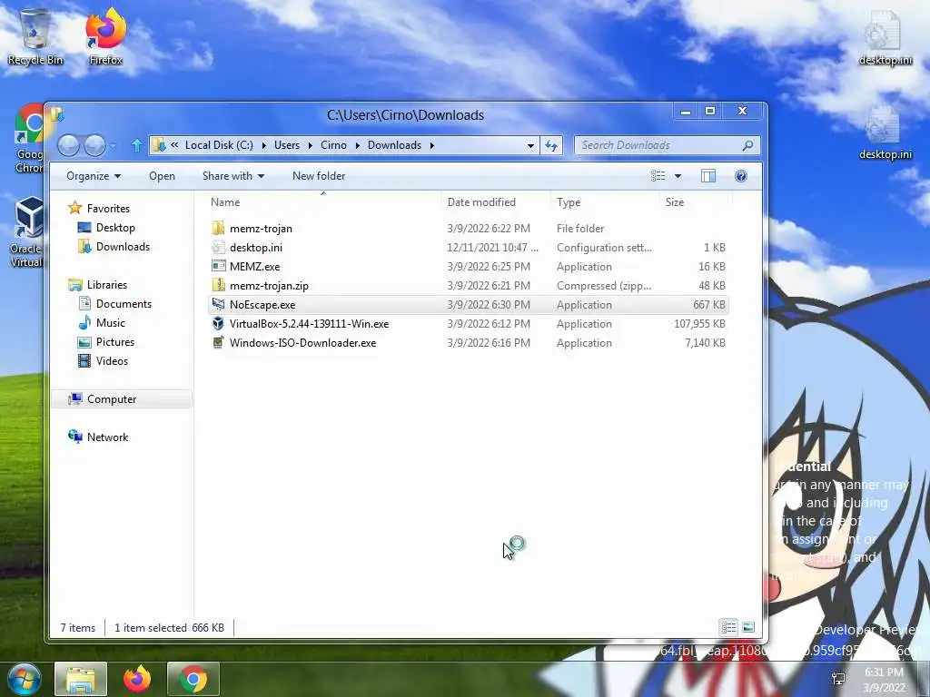Select the Windows-ISO-Downloader.exe icon
This screenshot has height=697, width=930.
[x=218, y=342]
